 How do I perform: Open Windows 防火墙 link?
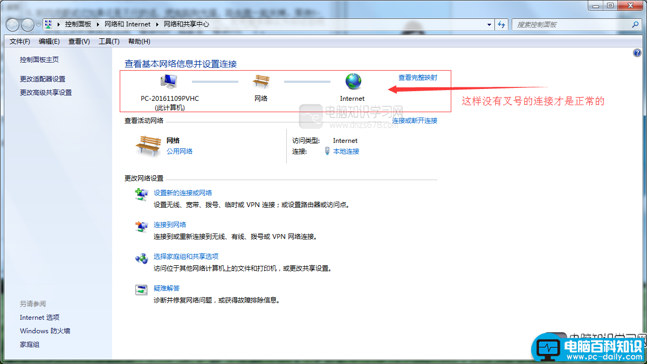(x=45, y=331)
